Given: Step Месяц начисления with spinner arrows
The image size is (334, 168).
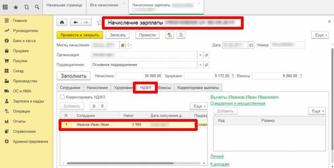Looking at the screenshot, I should click(129, 45).
